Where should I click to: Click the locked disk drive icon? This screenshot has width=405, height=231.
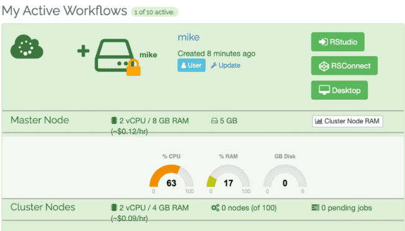[115, 55]
